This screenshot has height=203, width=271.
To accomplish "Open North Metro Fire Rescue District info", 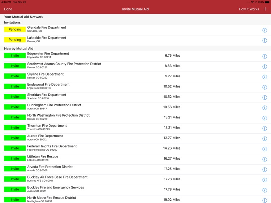I will click(x=264, y=200).
